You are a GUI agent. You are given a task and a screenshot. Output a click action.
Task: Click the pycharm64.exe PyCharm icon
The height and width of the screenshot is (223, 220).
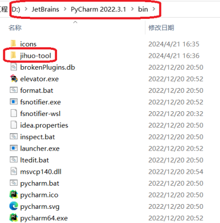14,218
